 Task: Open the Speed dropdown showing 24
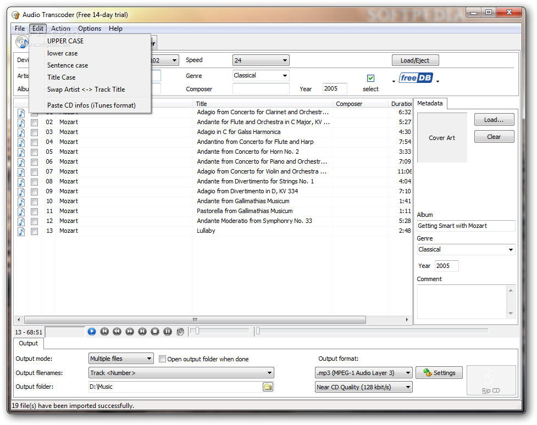click(261, 60)
